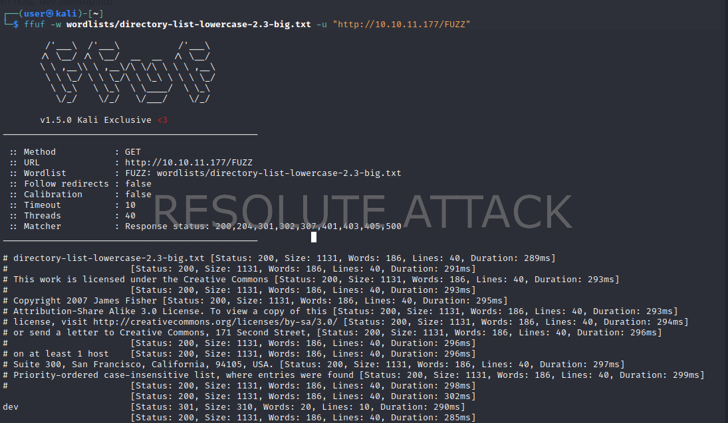
Task: Click the red <3 heart symbol
Action: pyautogui.click(x=162, y=120)
